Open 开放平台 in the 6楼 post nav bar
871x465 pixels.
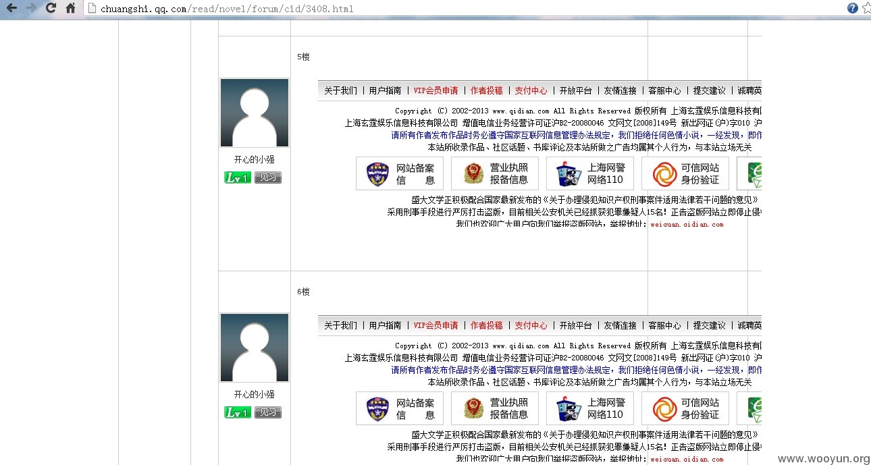(576, 325)
